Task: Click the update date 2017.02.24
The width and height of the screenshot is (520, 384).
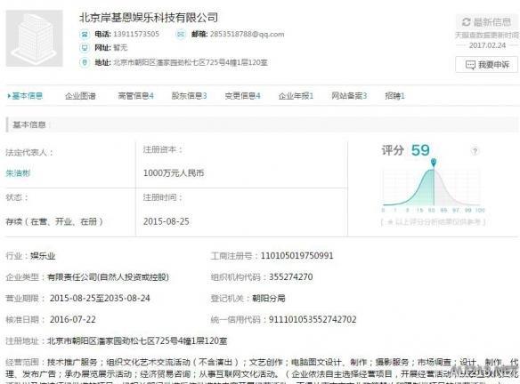Action: point(487,45)
